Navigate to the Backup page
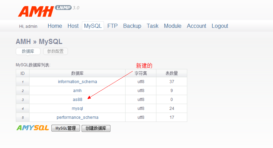The height and width of the screenshot is (148, 273). pos(132,26)
